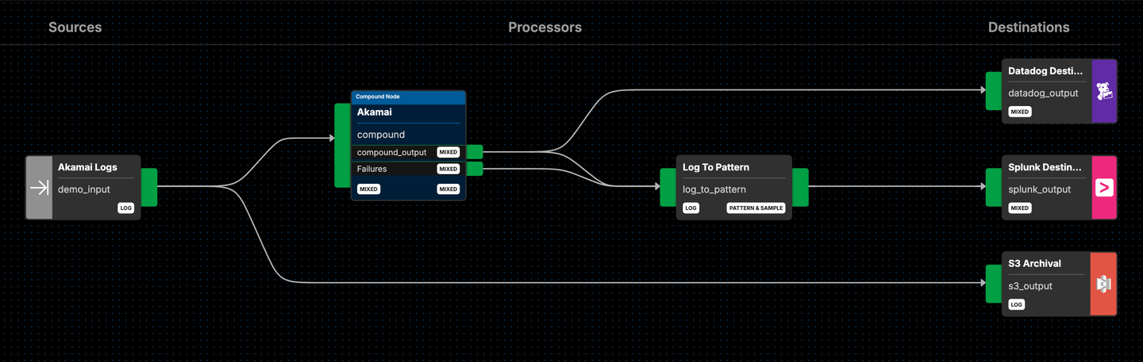Click the log_to_pattern label
Image resolution: width=1143 pixels, height=362 pixels.
(x=714, y=189)
